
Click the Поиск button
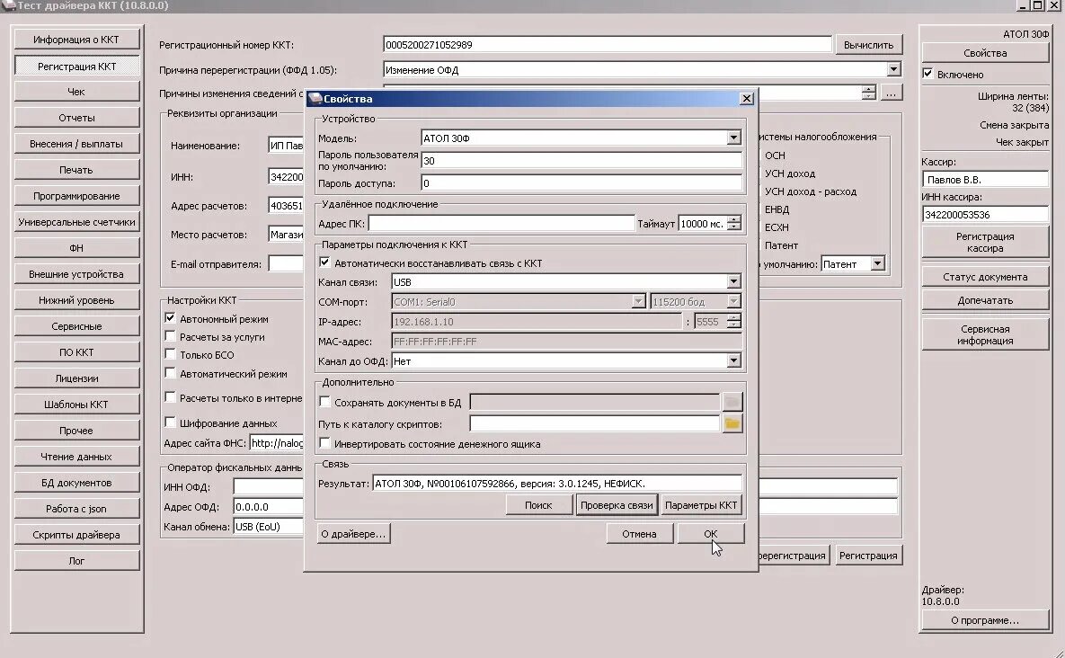[538, 504]
